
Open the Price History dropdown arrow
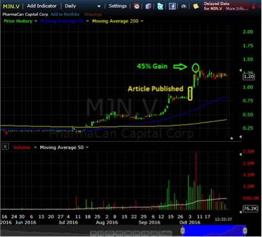35,21
